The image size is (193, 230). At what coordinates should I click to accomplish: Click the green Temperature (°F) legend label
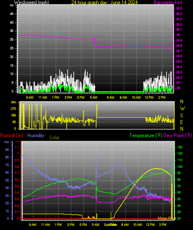[x=146, y=136]
